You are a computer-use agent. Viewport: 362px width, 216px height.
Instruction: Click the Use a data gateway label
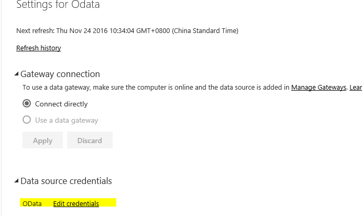click(67, 121)
